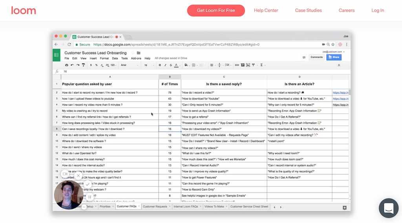Screen dimensions: 402x223
Task: Click the comment history speech bubble icon
Action: (x=304, y=57)
